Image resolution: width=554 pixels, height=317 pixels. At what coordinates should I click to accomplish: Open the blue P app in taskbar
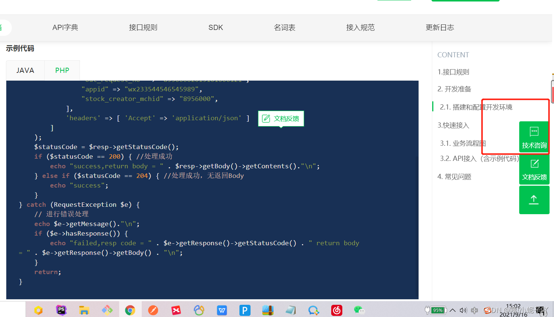tap(245, 310)
